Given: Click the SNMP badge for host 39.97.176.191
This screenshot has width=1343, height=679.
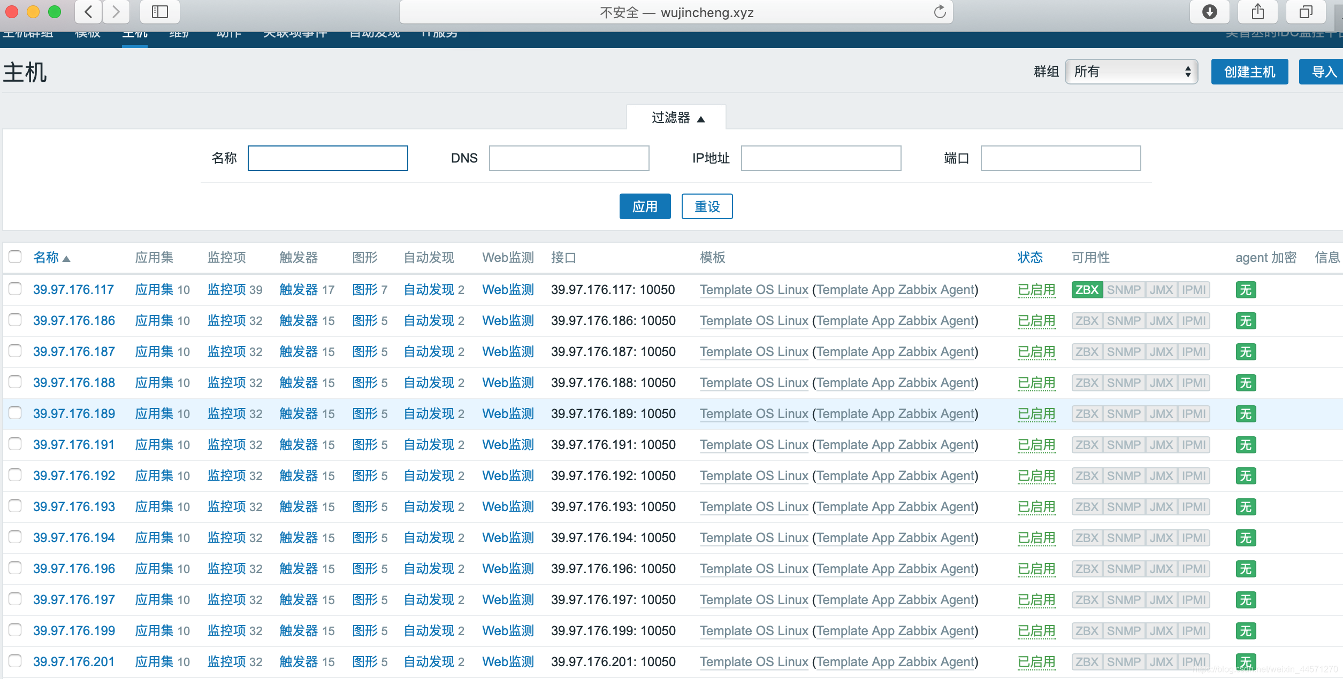Looking at the screenshot, I should (x=1124, y=445).
